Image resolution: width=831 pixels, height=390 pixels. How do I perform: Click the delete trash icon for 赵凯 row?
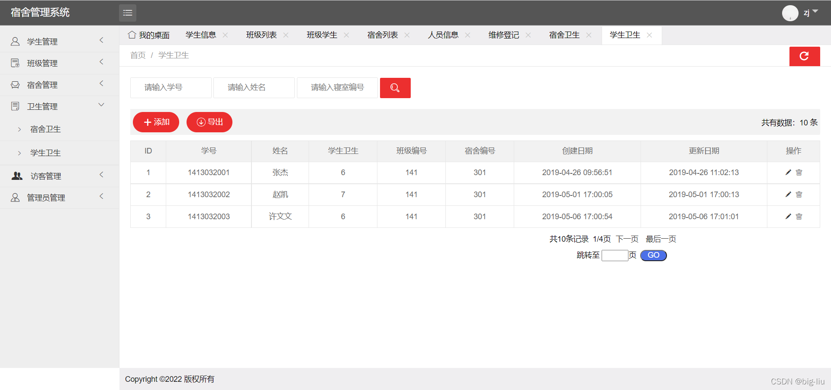point(799,195)
